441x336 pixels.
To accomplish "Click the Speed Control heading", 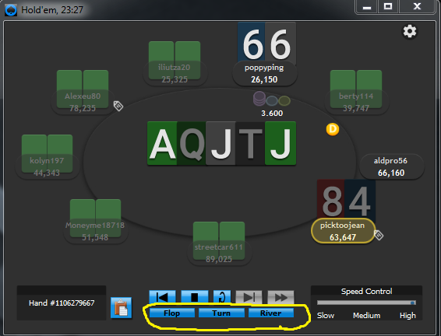I will [x=366, y=292].
